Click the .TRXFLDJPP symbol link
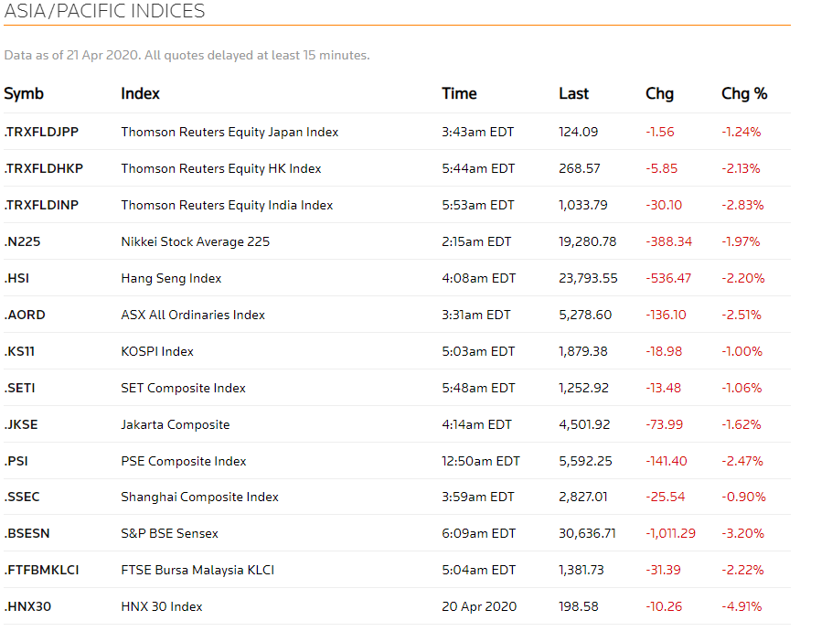832x642 pixels. 41,132
